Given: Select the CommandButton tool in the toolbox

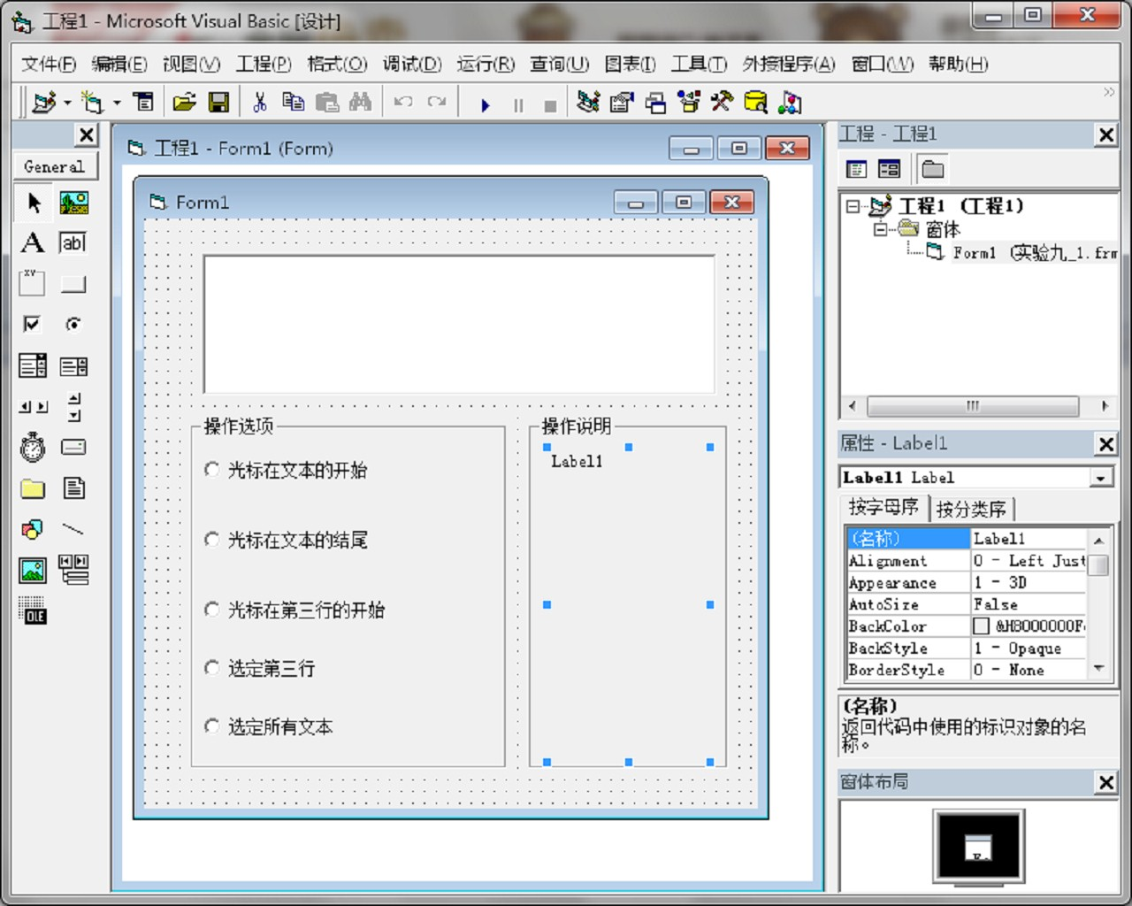Looking at the screenshot, I should click(x=73, y=284).
